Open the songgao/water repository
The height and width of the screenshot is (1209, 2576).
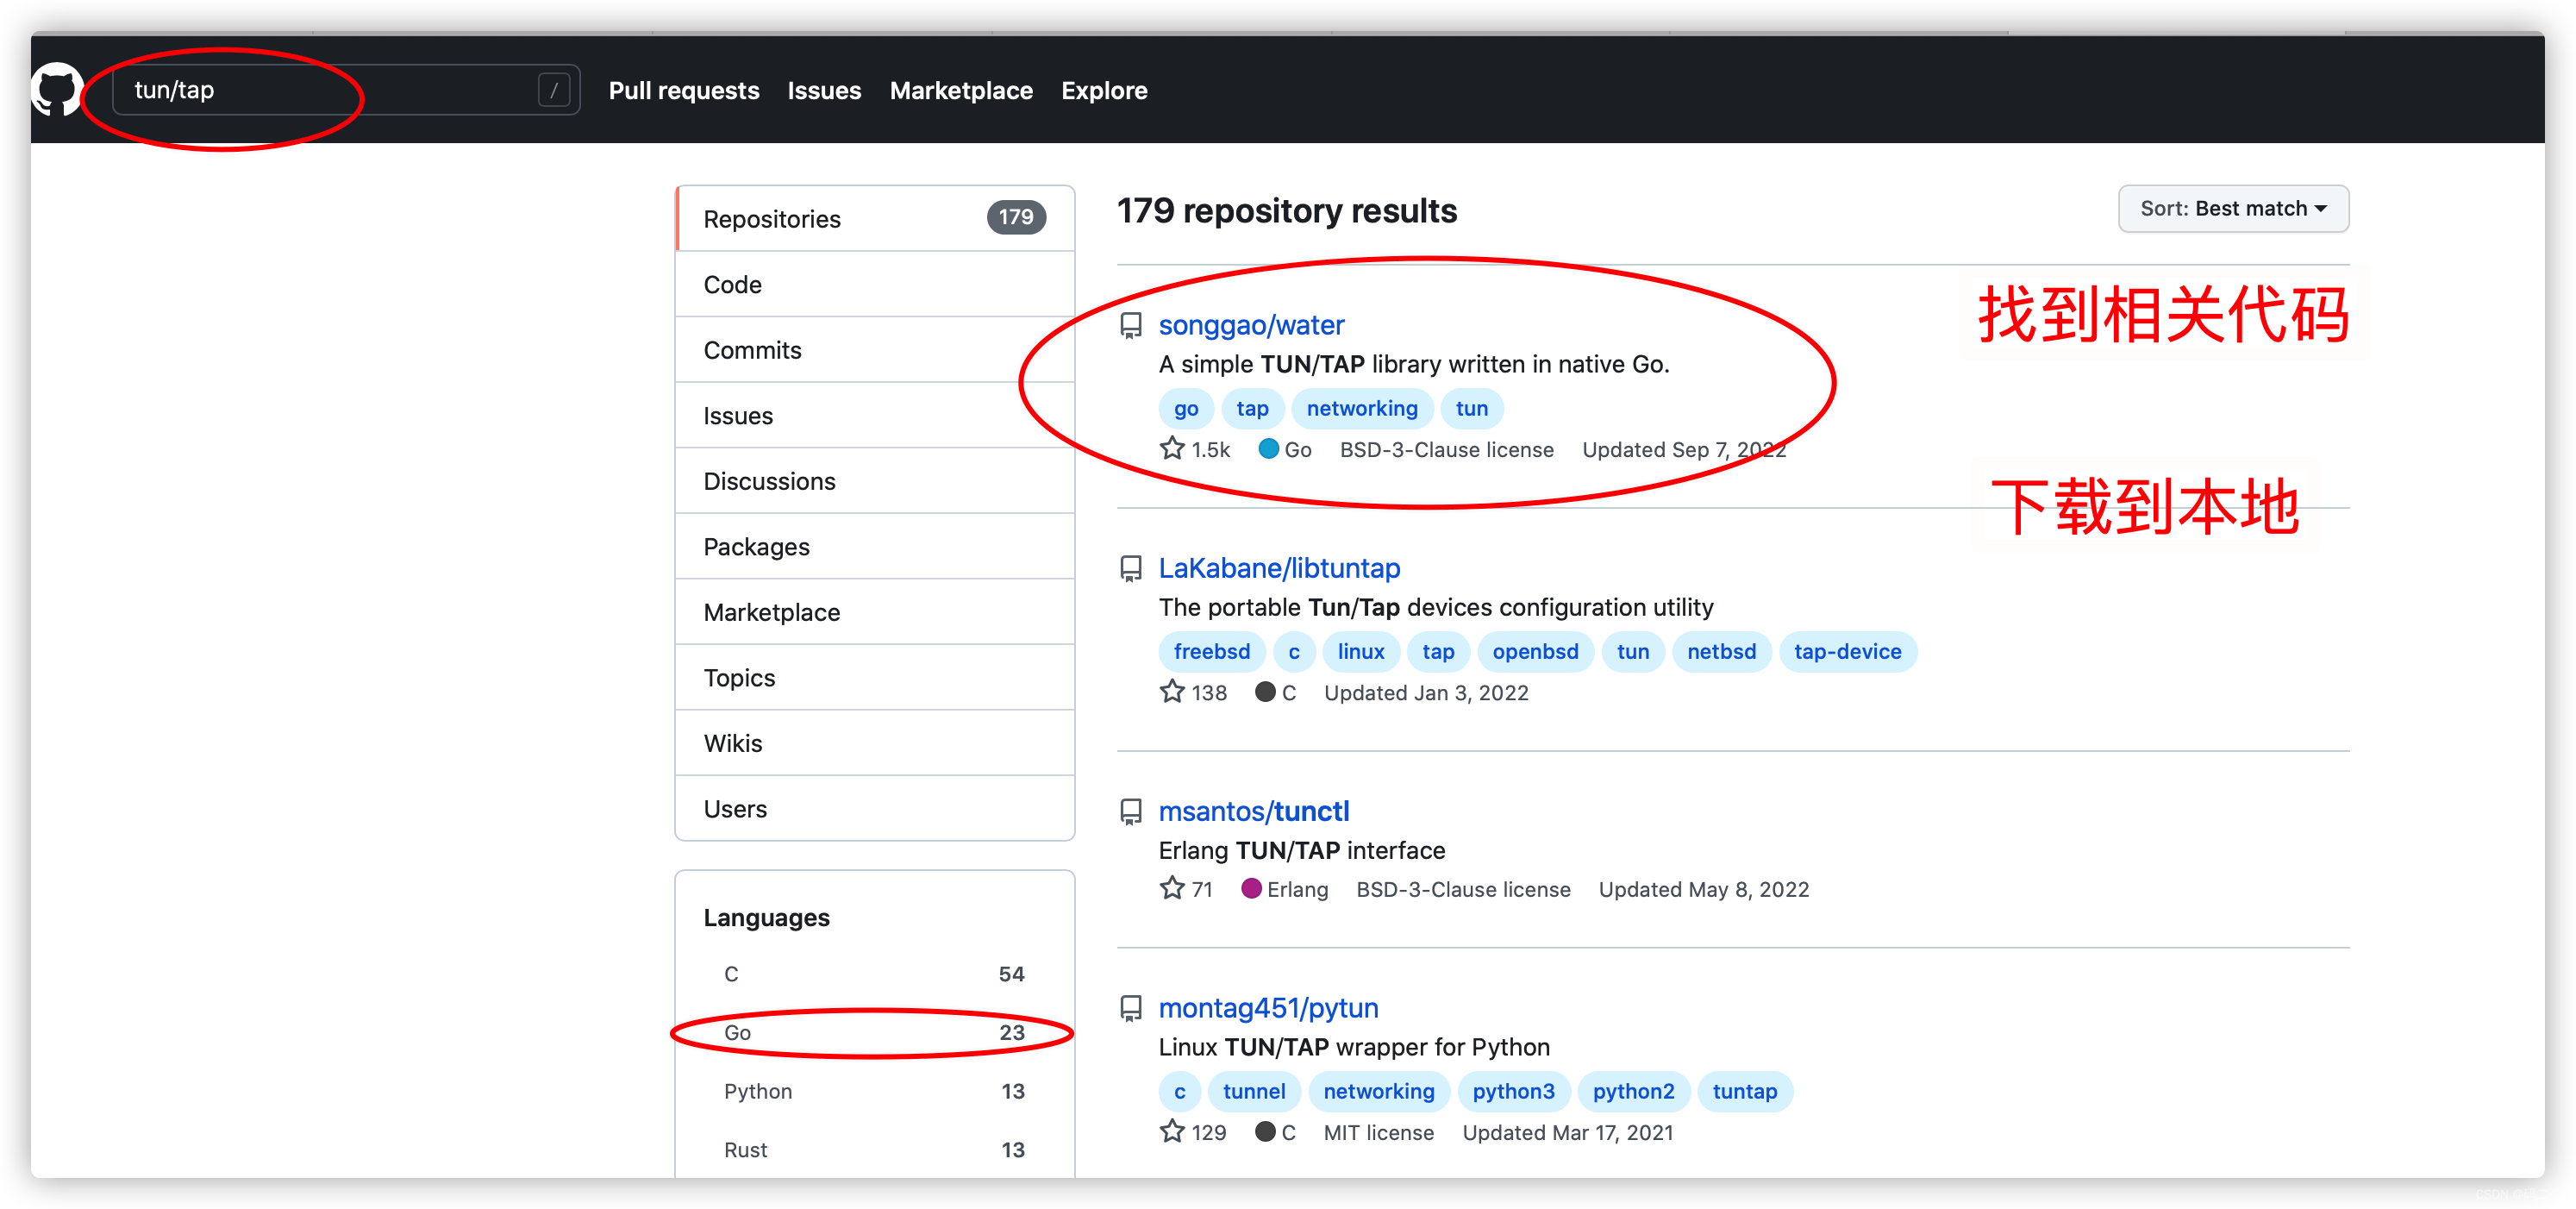(x=1251, y=325)
